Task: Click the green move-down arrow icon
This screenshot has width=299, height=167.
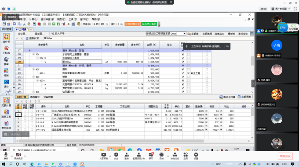Action: pos(58,24)
